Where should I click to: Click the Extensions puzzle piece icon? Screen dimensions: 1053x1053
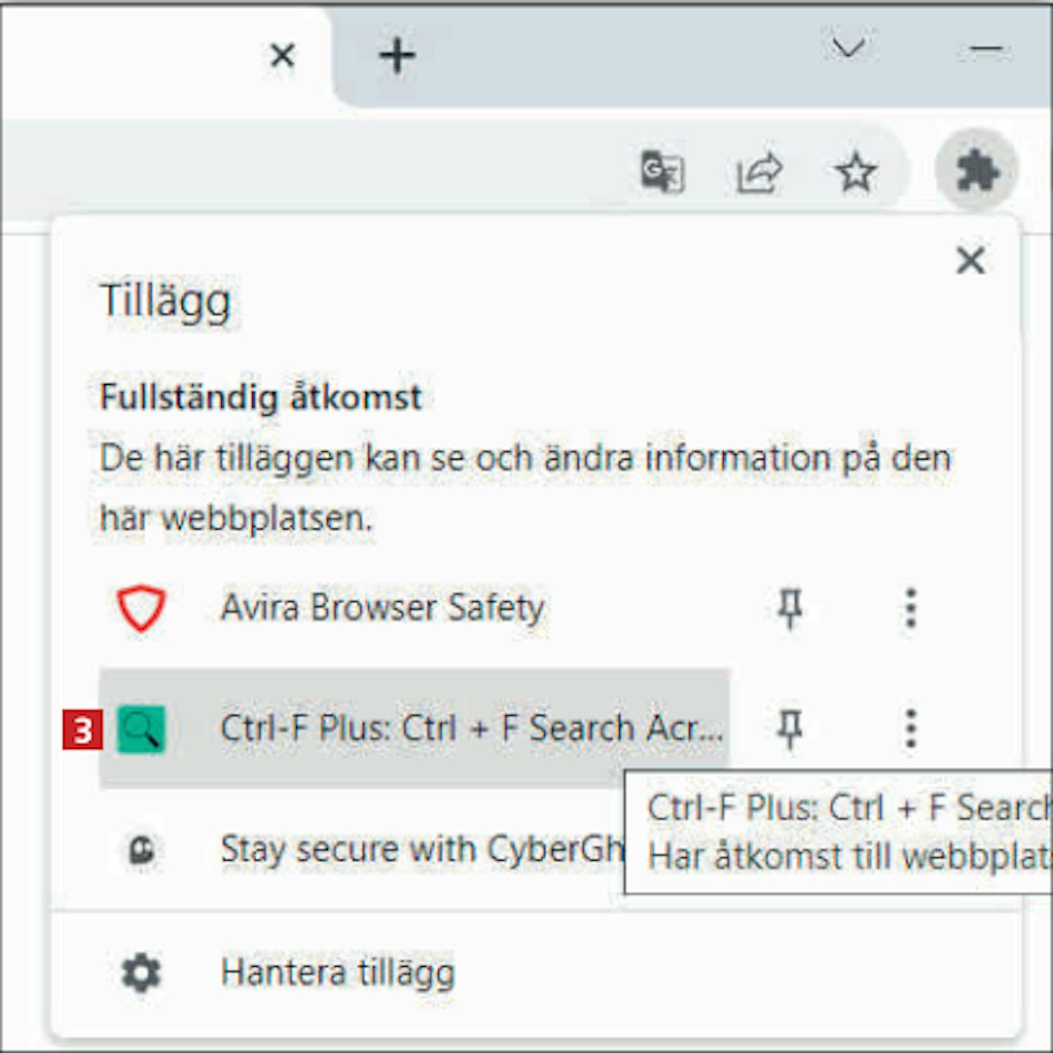[976, 171]
